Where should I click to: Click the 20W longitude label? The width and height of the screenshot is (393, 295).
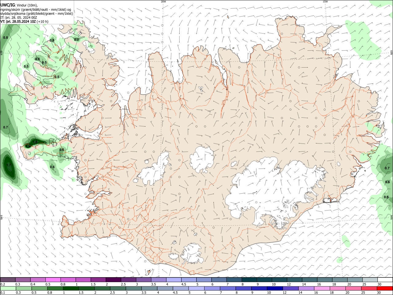click(x=163, y=2)
